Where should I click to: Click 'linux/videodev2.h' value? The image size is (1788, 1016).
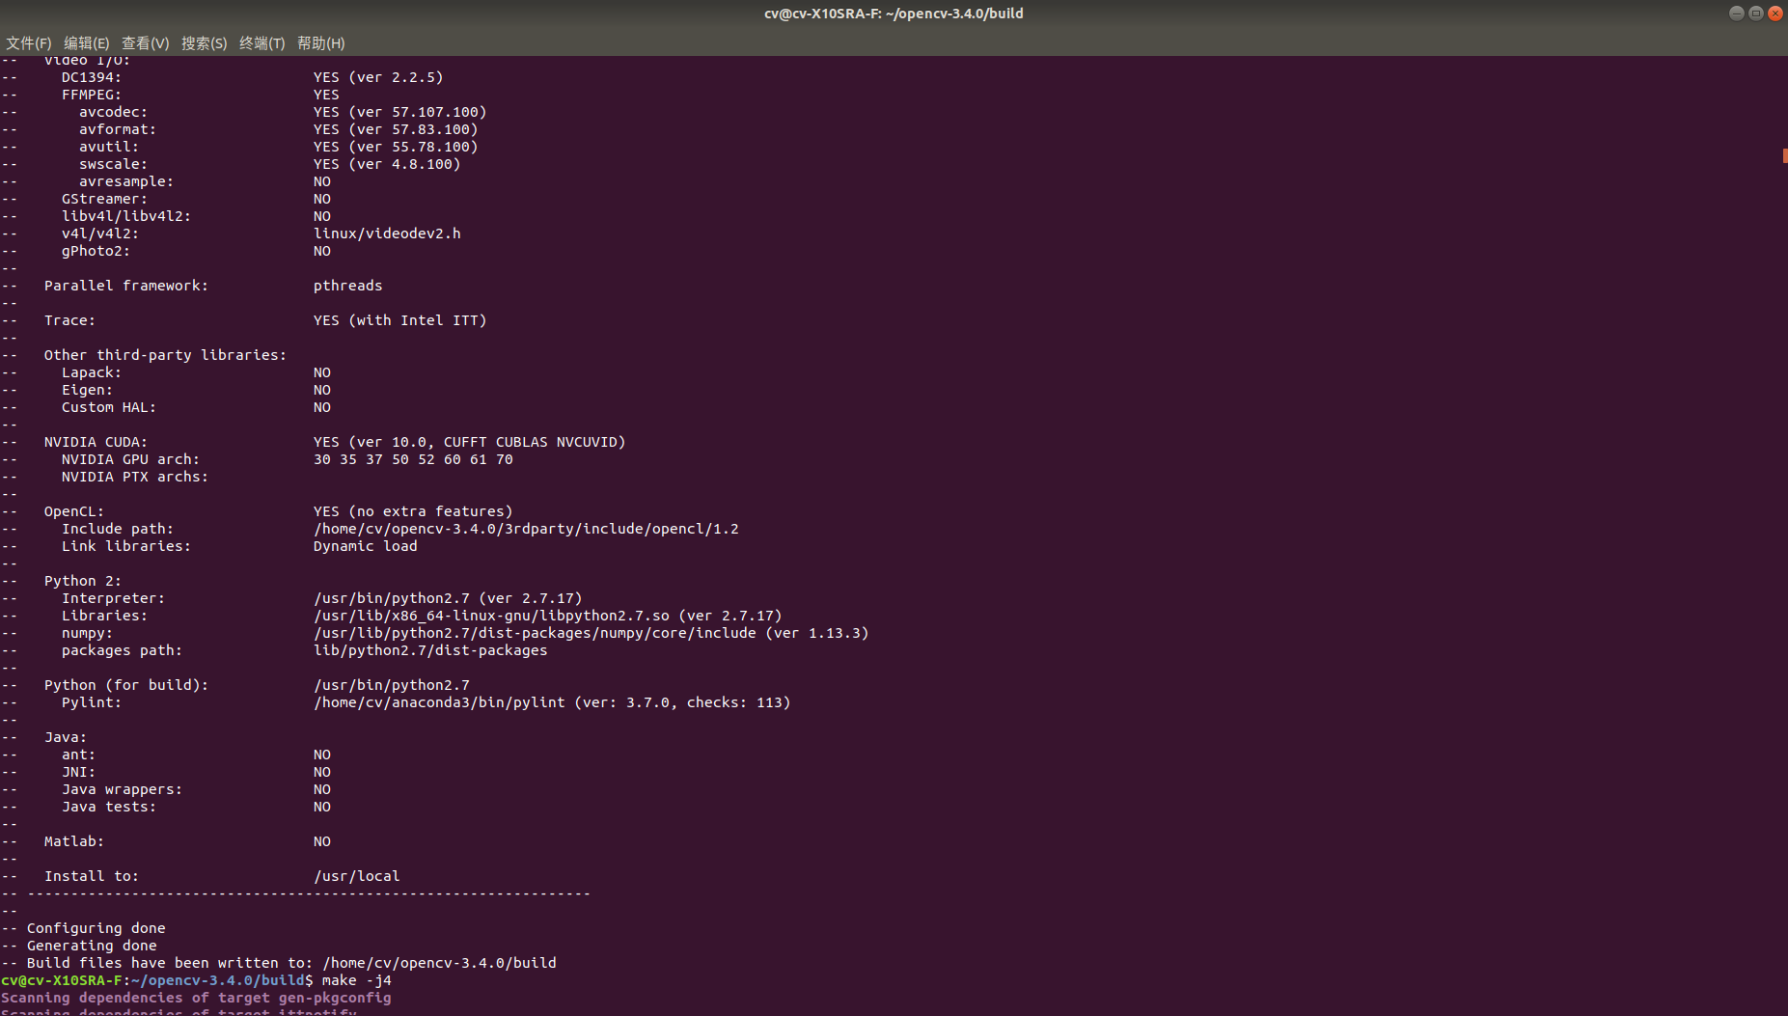(x=387, y=233)
